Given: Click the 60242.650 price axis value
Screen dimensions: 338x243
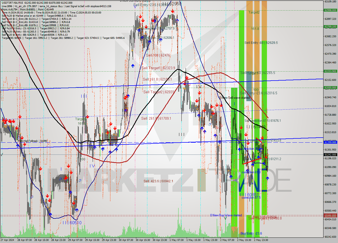Looking at the screenshot, I should pyautogui.click(x=330, y=237).
